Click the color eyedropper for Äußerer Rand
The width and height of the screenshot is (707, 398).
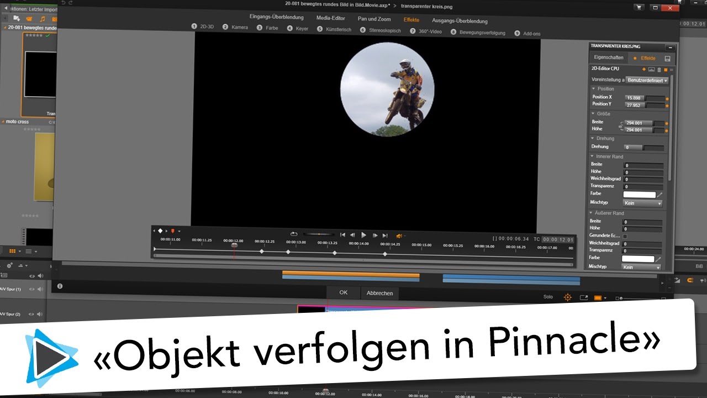pyautogui.click(x=658, y=259)
